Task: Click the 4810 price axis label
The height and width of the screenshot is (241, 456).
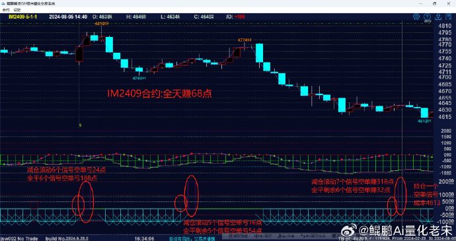Action: click(x=444, y=26)
